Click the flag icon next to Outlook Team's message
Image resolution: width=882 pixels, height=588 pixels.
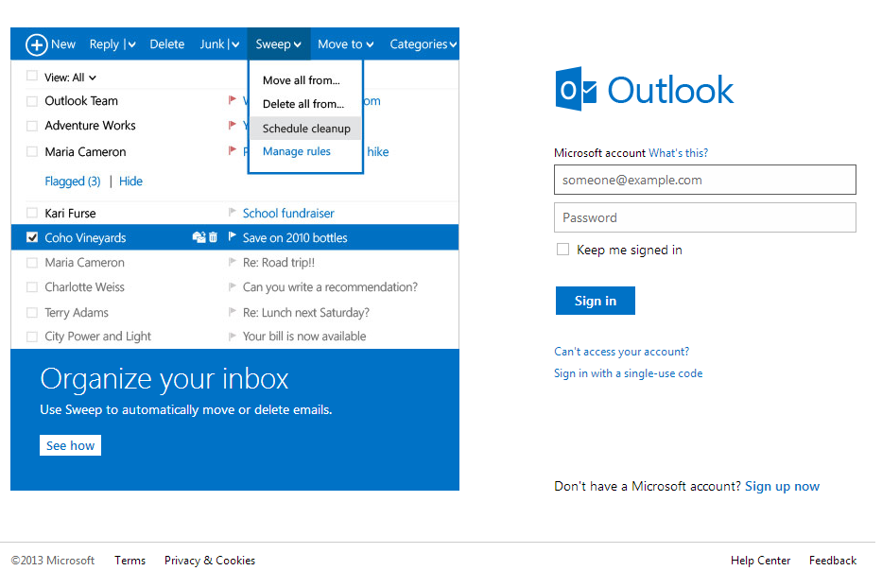[x=232, y=100]
